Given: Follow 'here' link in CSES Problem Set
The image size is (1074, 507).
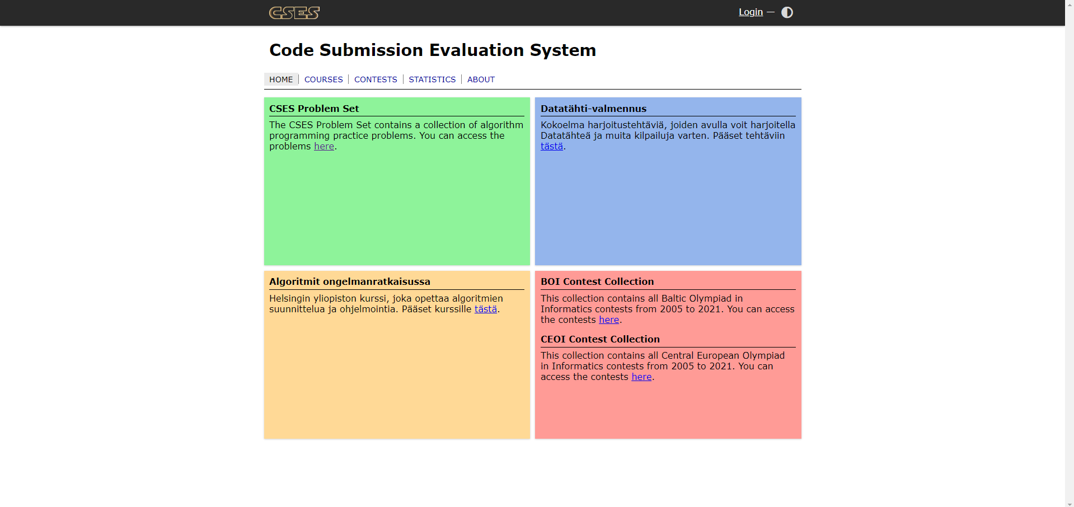Looking at the screenshot, I should tap(323, 147).
